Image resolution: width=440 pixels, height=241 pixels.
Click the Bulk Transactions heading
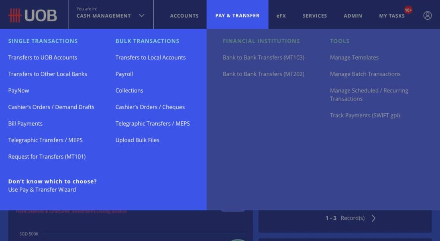[x=147, y=41]
